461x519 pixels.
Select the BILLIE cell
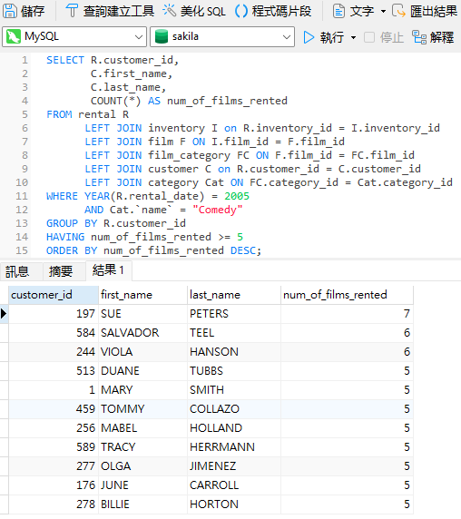click(x=143, y=504)
